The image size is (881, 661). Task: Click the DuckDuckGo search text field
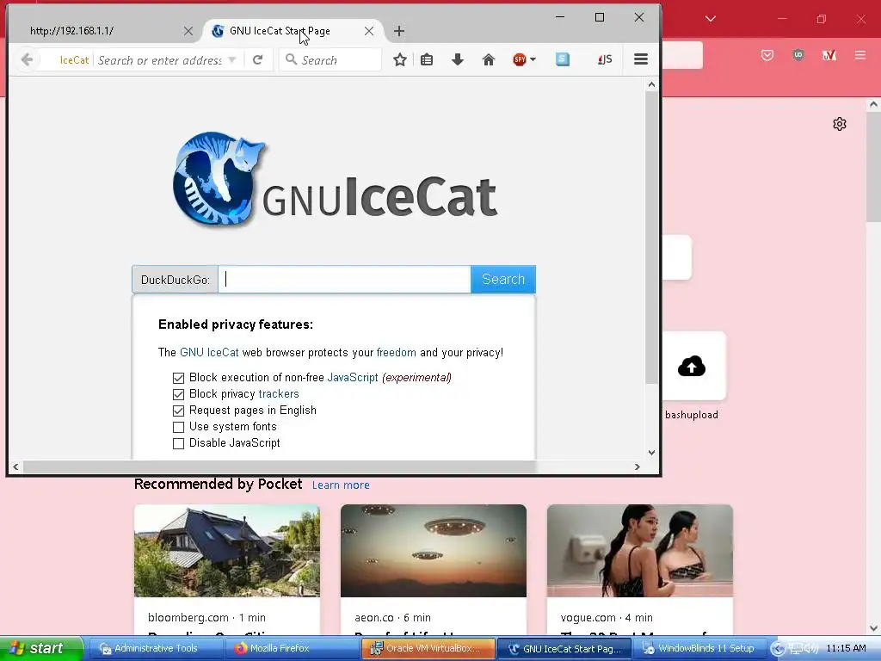tap(344, 280)
